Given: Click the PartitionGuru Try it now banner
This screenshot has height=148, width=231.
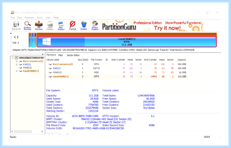Looking at the screenshot, I should pyautogui.click(x=152, y=26).
